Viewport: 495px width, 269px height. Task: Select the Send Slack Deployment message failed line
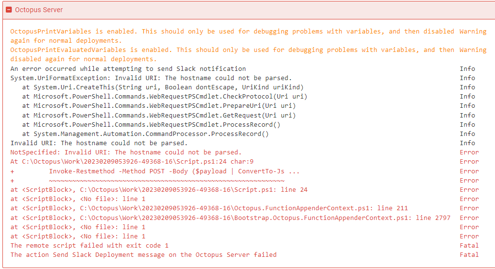pyautogui.click(x=143, y=254)
